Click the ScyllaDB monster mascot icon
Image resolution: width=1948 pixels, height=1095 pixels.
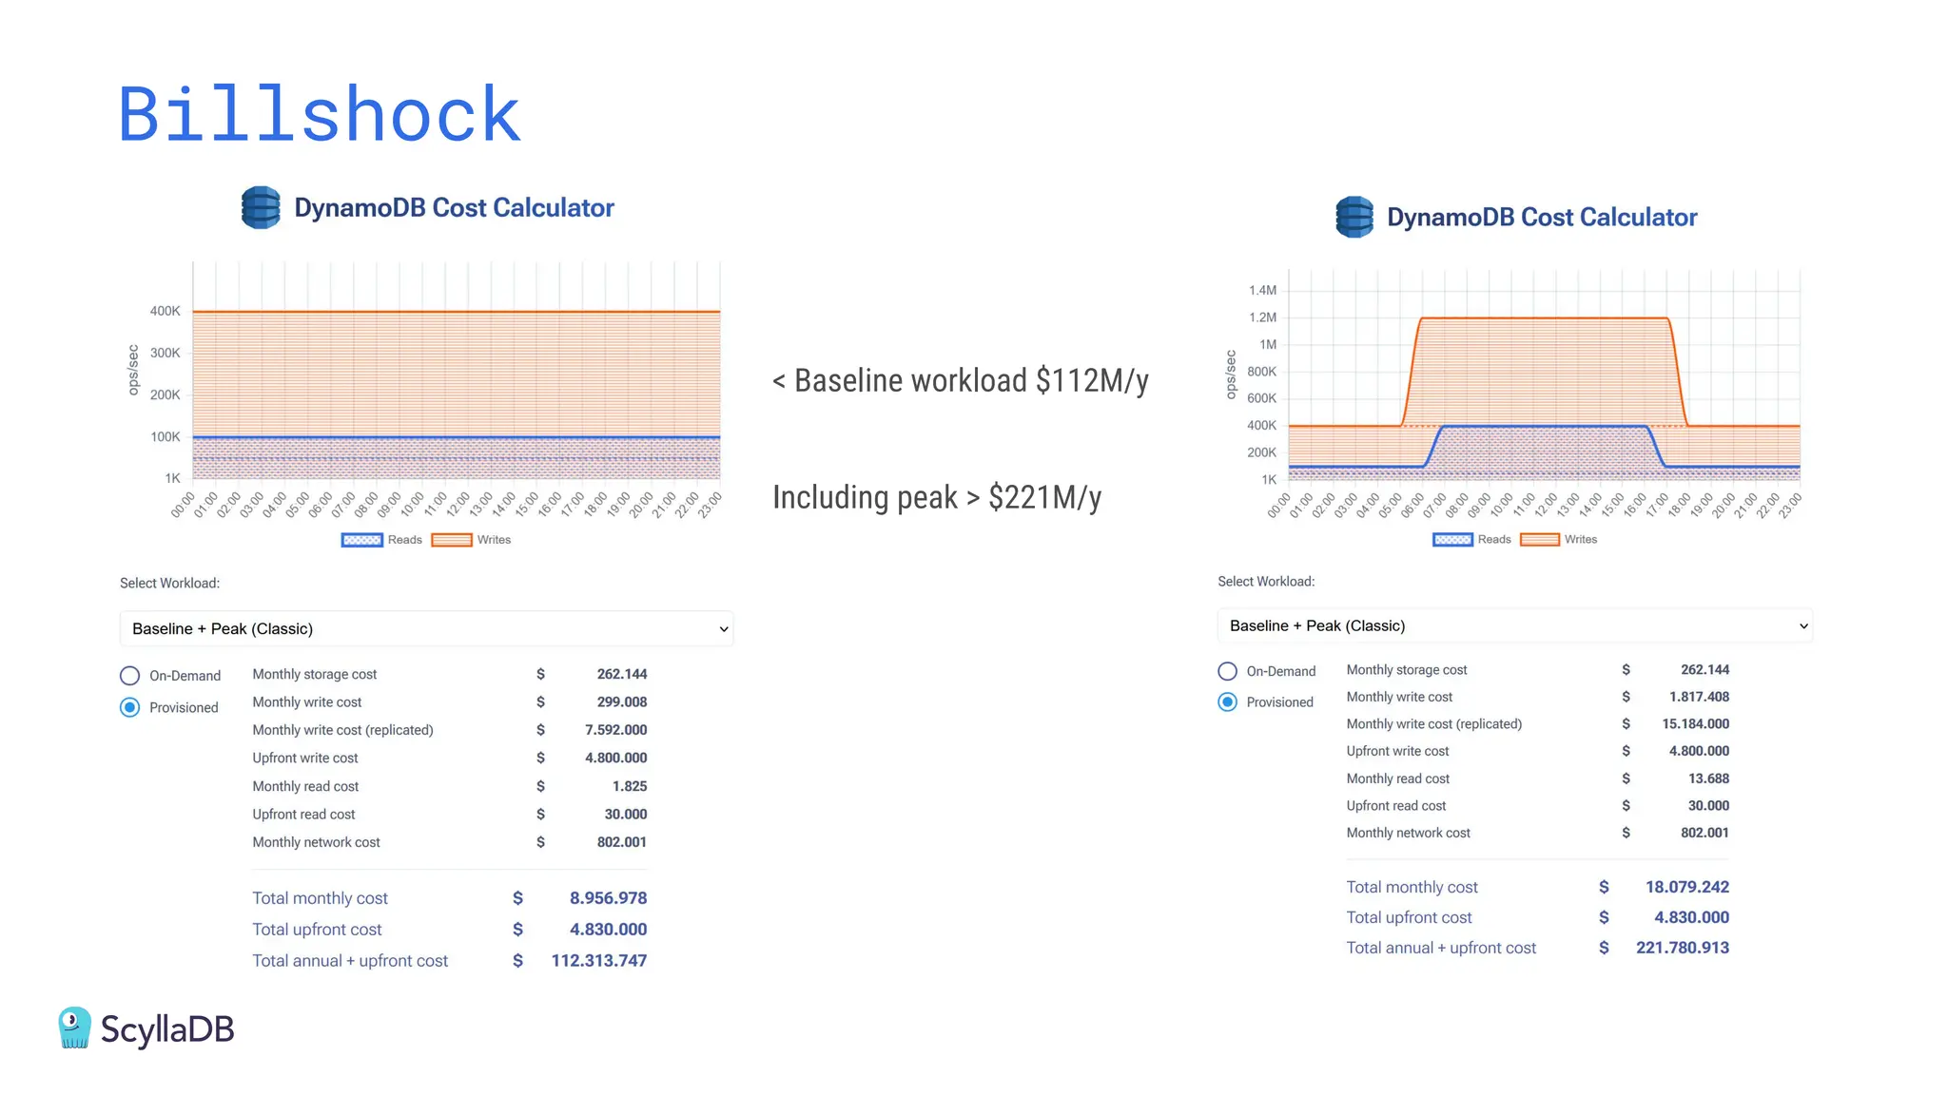pos(74,1028)
